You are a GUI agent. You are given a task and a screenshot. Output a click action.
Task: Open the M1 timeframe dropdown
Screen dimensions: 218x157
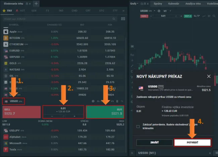pyautogui.click(x=166, y=11)
